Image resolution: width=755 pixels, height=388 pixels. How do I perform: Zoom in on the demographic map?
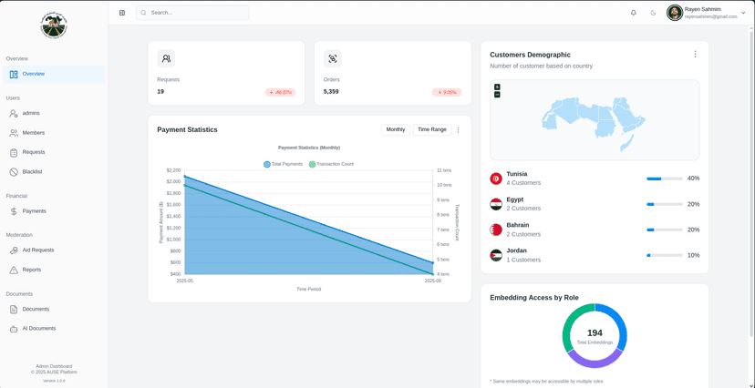pyautogui.click(x=497, y=87)
